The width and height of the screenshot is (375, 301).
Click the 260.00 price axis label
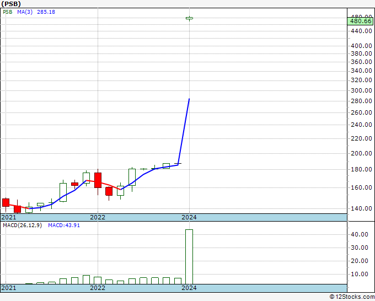point(361,112)
